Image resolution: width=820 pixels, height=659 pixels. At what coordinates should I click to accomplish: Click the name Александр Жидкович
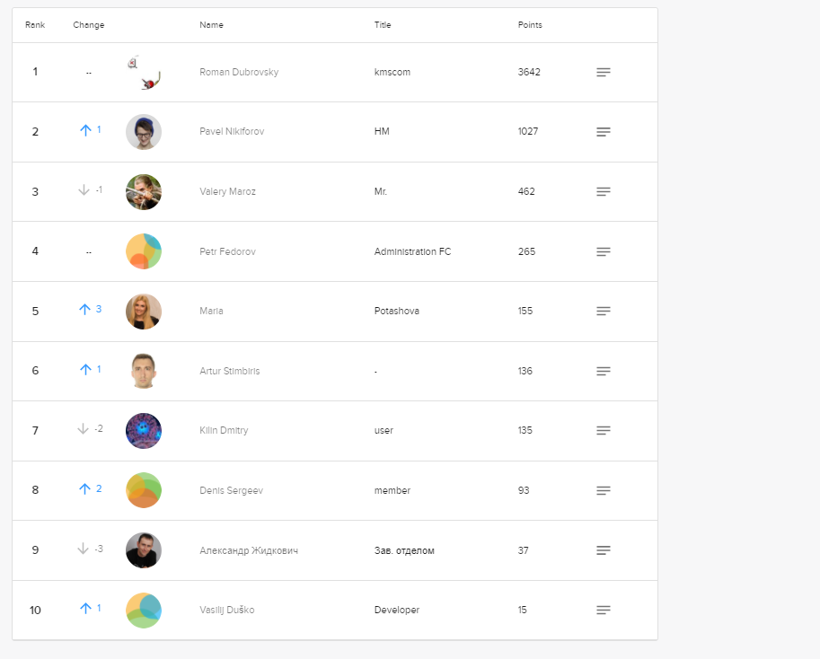click(249, 550)
